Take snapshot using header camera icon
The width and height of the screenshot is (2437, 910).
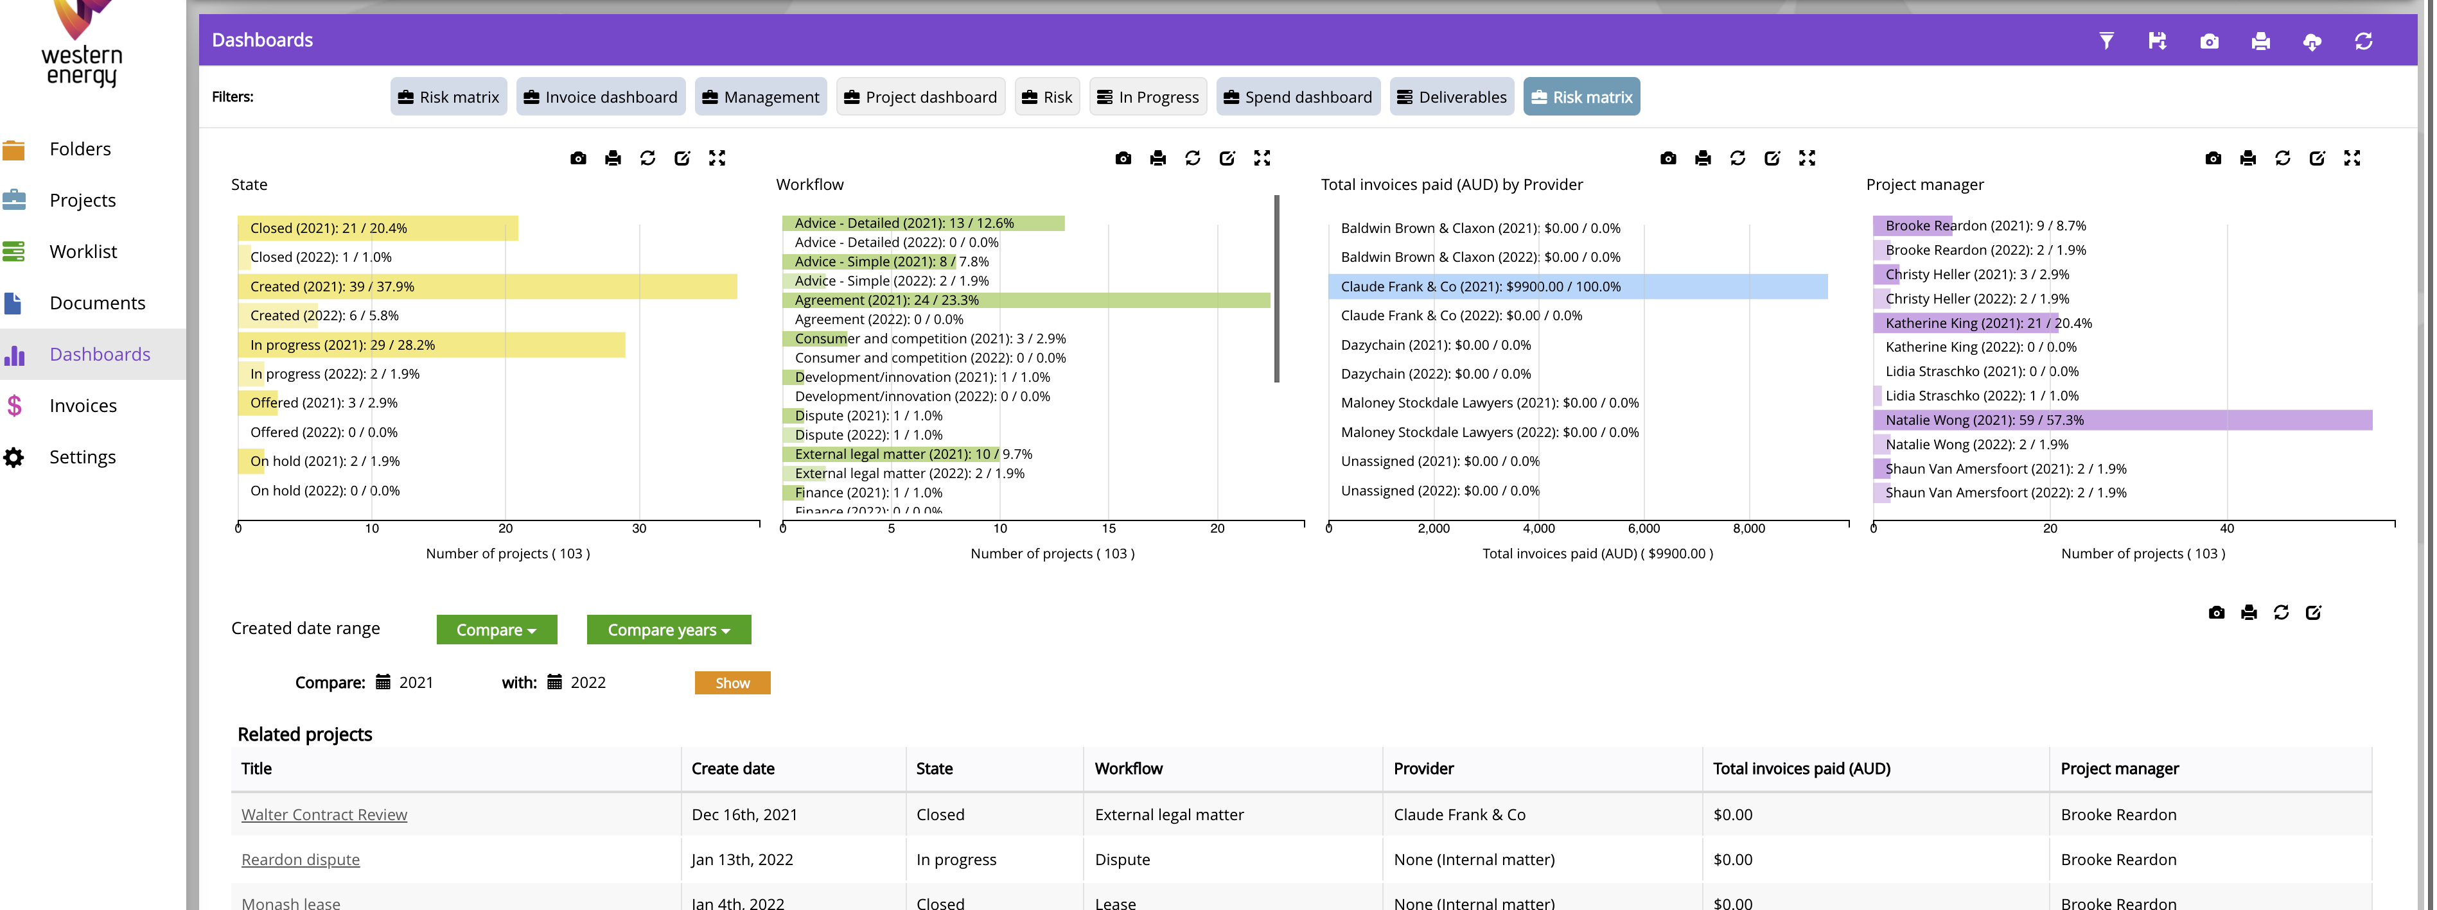click(2209, 40)
